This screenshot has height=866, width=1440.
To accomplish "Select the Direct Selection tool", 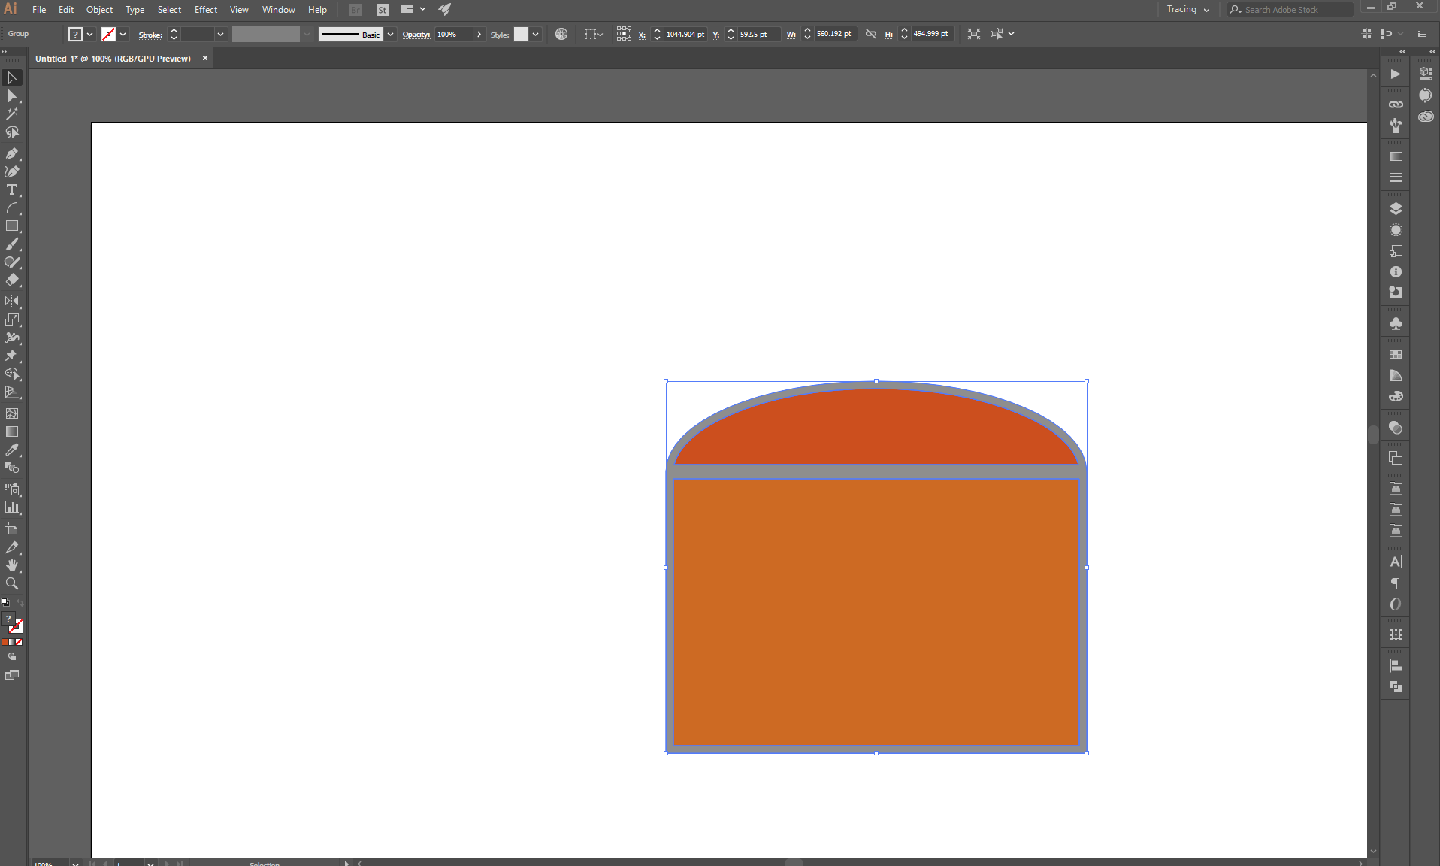I will click(12, 96).
